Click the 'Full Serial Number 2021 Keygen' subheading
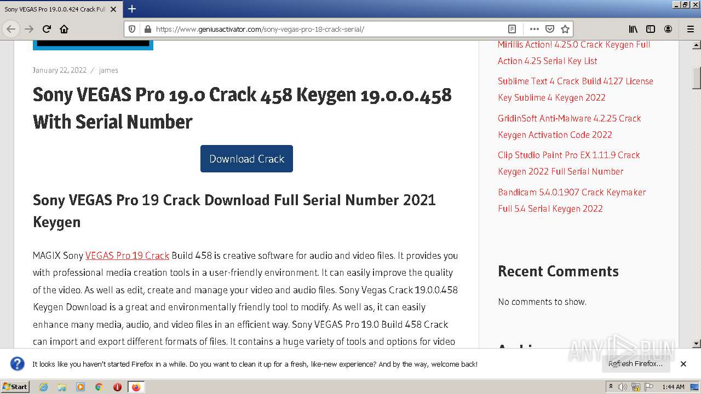This screenshot has height=394, width=701. (x=234, y=211)
